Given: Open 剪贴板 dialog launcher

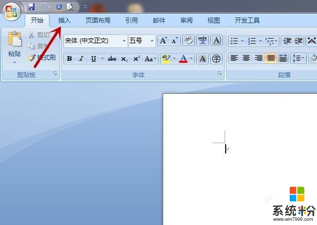Looking at the screenshot, I should pos(55,73).
